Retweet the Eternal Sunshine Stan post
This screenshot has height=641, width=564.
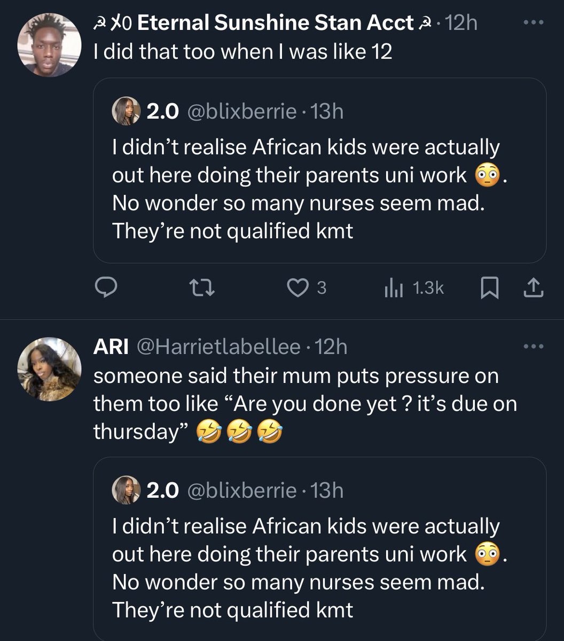coord(203,288)
